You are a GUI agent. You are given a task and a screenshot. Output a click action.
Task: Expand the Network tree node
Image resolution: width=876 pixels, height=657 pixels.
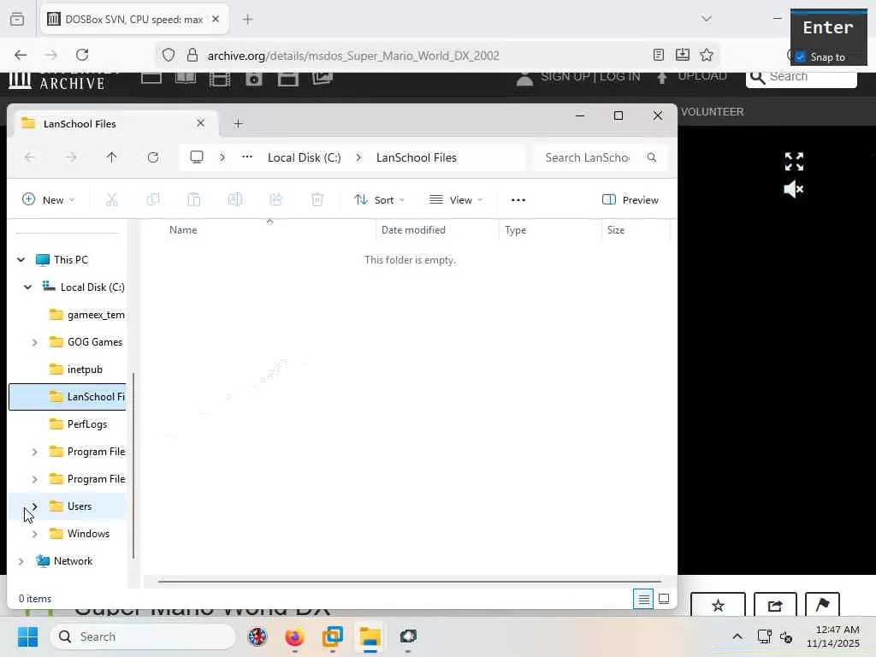coord(21,561)
